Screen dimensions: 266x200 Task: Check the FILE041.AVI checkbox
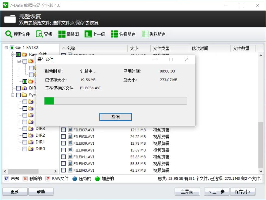point(63,157)
